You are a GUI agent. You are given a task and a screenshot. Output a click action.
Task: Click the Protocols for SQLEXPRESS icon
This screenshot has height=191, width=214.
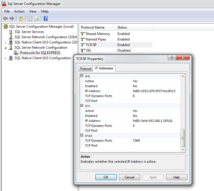(16, 53)
